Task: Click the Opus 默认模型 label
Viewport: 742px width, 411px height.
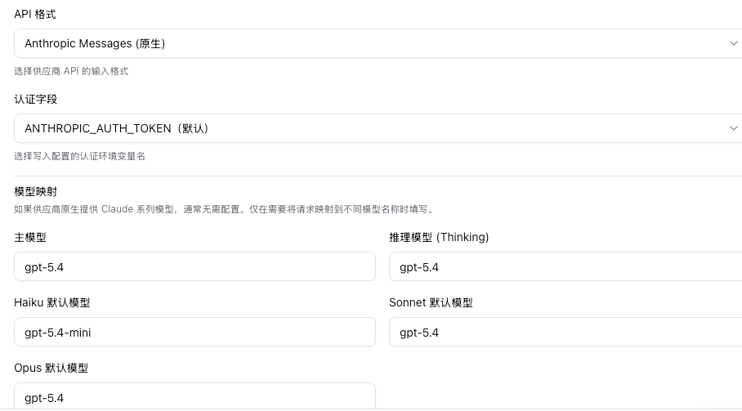Action: pyautogui.click(x=51, y=368)
